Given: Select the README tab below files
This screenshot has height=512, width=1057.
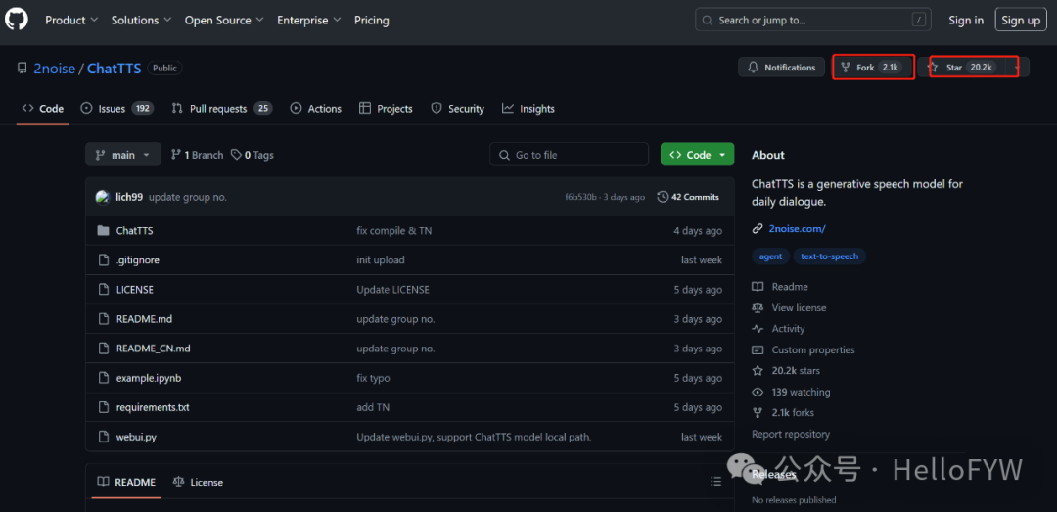Looking at the screenshot, I should [126, 482].
